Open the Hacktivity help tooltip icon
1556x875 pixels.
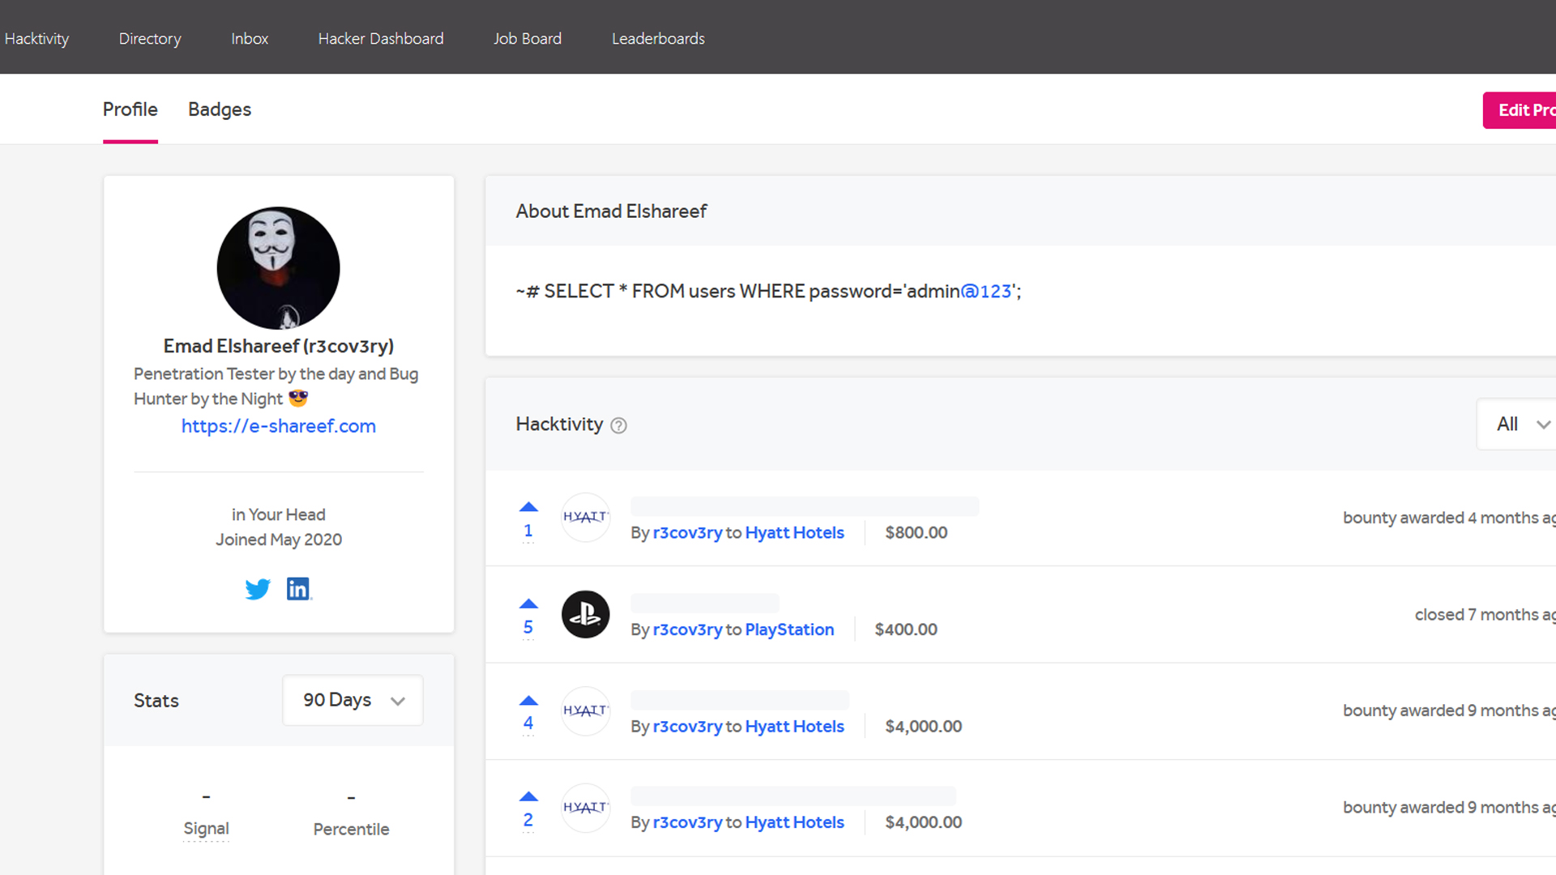[618, 425]
